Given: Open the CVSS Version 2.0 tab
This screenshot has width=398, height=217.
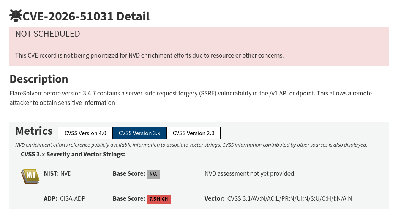Looking at the screenshot, I should (193, 133).
